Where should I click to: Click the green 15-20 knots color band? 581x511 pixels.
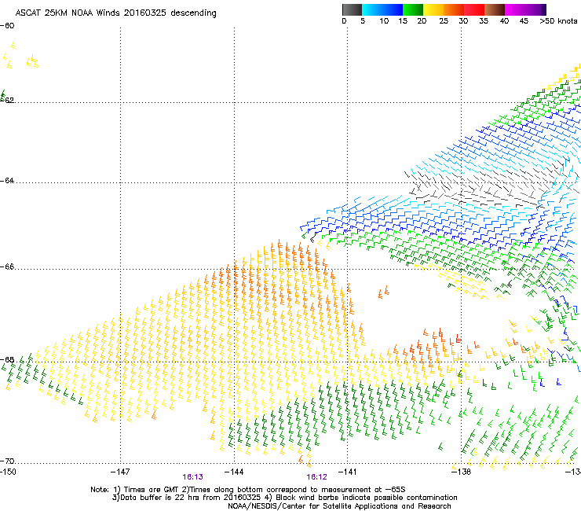click(413, 9)
